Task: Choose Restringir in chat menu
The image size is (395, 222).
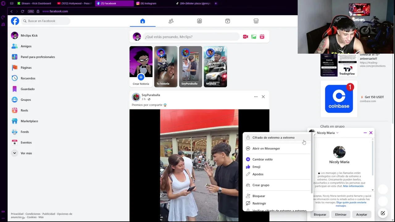Action: point(277,203)
